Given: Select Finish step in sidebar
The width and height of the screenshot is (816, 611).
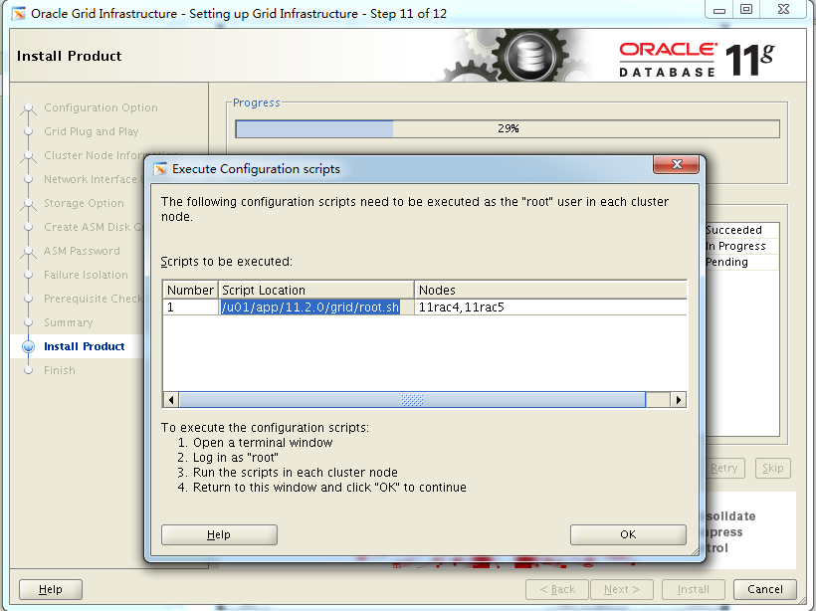Looking at the screenshot, I should [x=60, y=370].
